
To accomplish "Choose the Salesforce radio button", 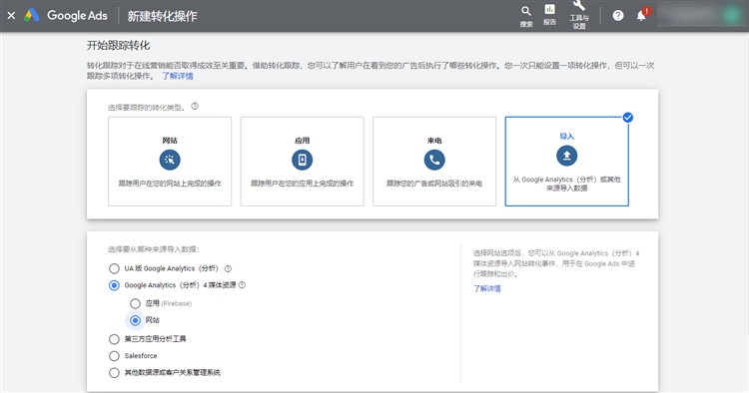I will [x=114, y=356].
